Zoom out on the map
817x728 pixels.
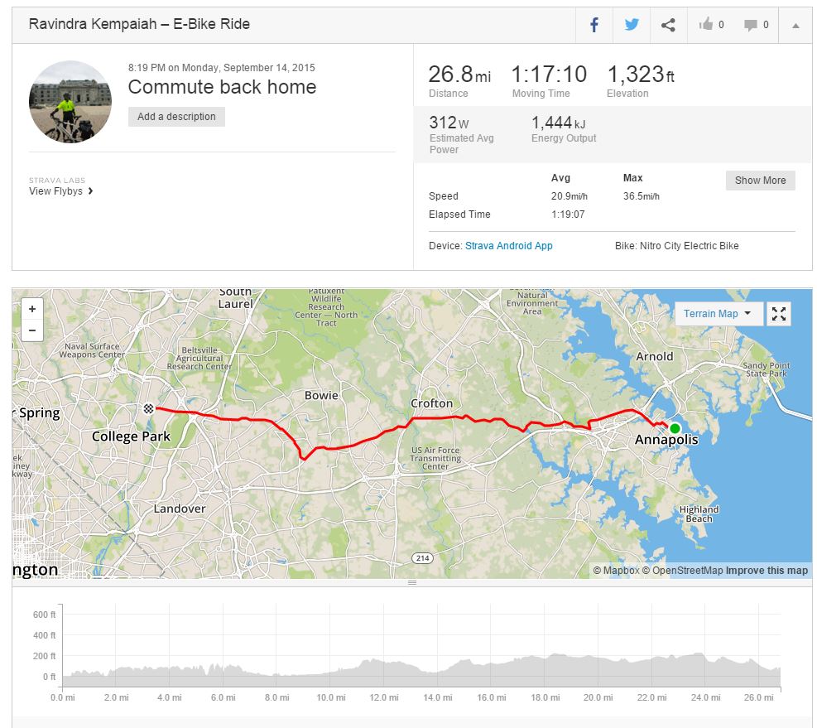click(x=32, y=330)
